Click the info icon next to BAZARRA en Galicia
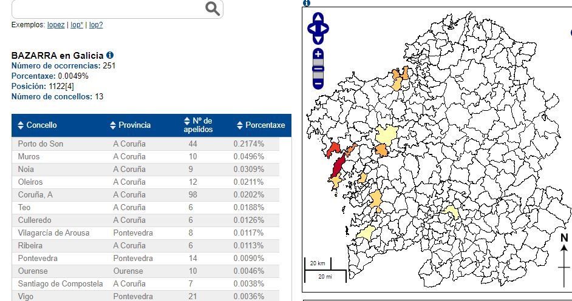572x301 pixels. 110,55
